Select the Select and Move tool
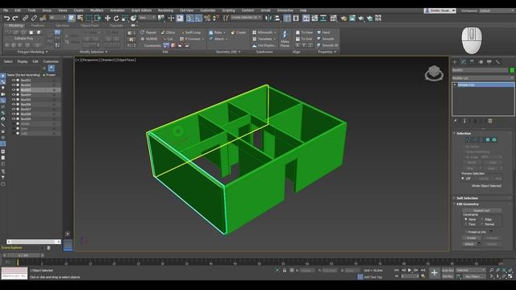 tap(107, 19)
